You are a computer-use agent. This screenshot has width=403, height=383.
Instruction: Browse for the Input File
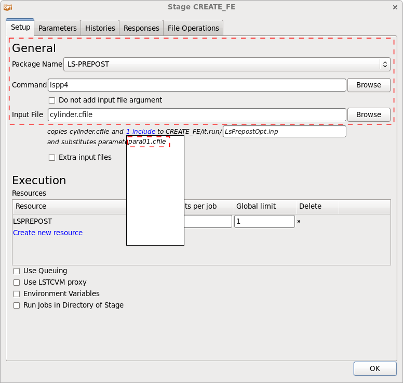click(369, 114)
